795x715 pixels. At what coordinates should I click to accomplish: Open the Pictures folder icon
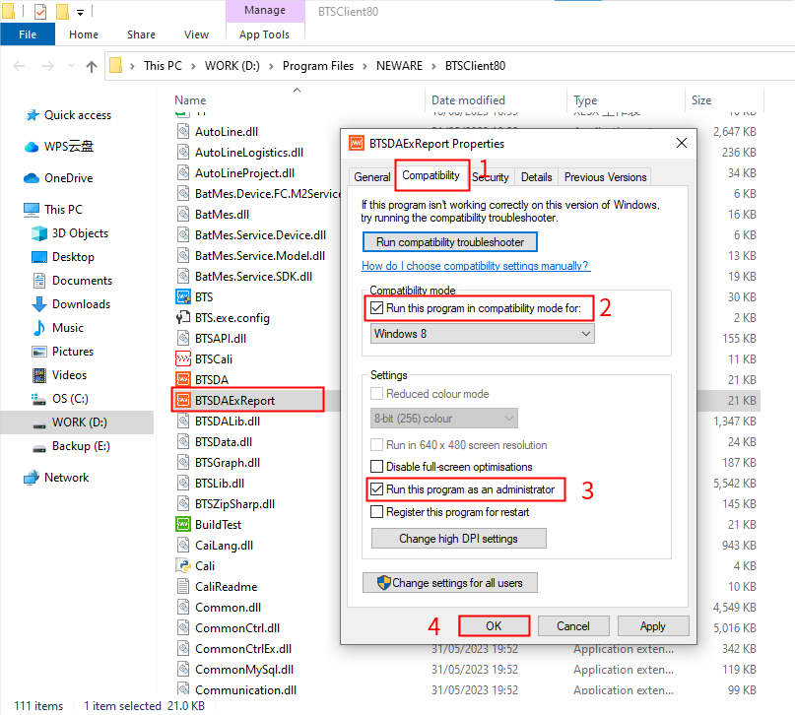tap(39, 352)
